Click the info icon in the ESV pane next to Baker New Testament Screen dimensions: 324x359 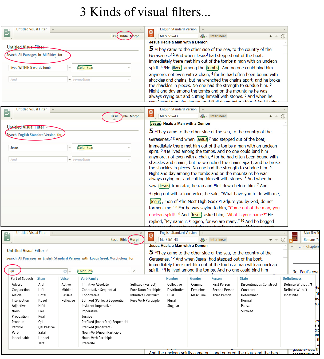pos(283,240)
